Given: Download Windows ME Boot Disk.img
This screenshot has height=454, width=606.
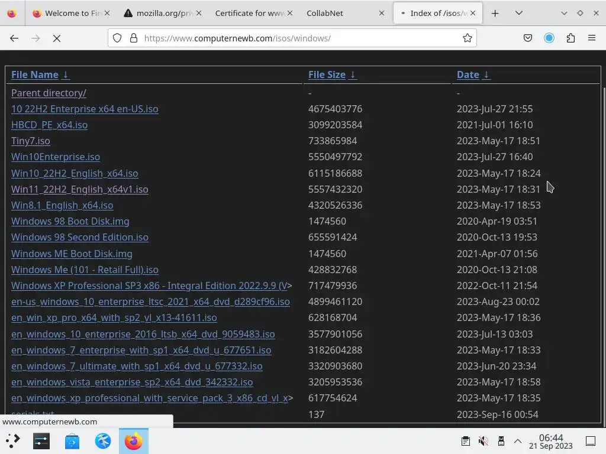Looking at the screenshot, I should click(x=72, y=254).
